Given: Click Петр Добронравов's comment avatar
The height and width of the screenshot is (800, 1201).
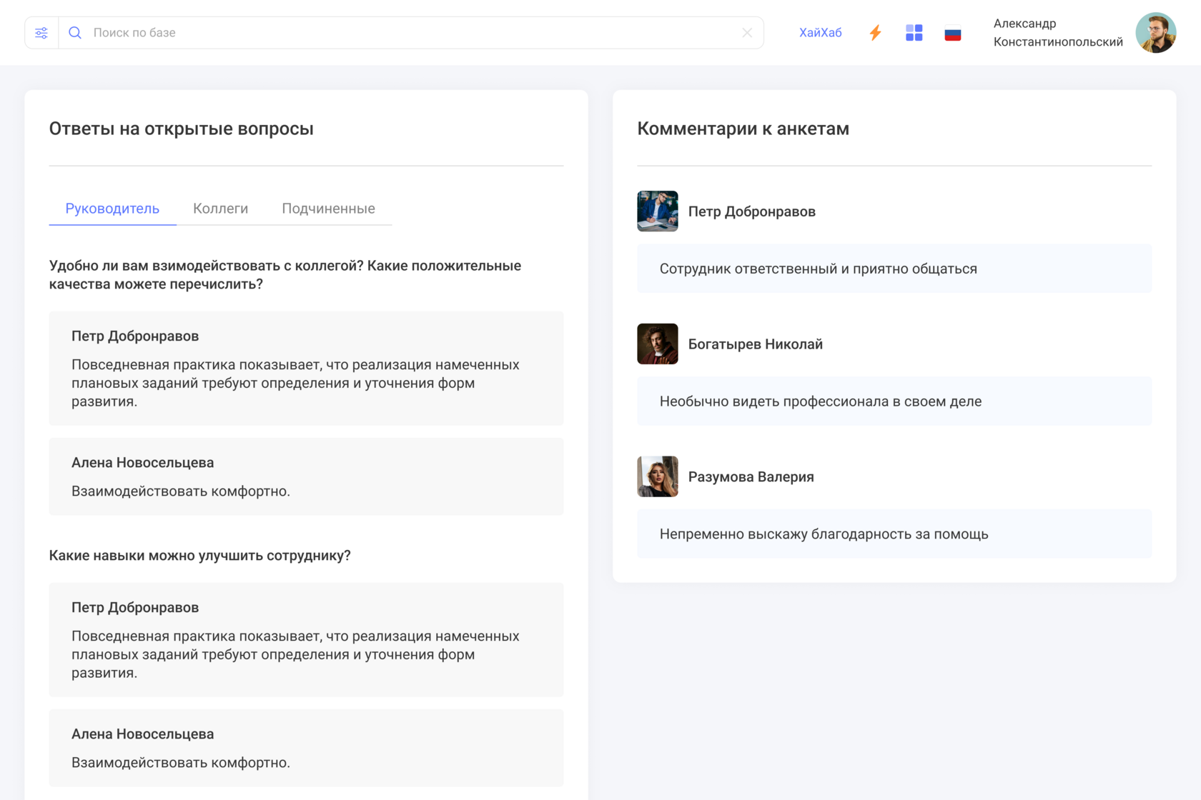Looking at the screenshot, I should click(657, 211).
